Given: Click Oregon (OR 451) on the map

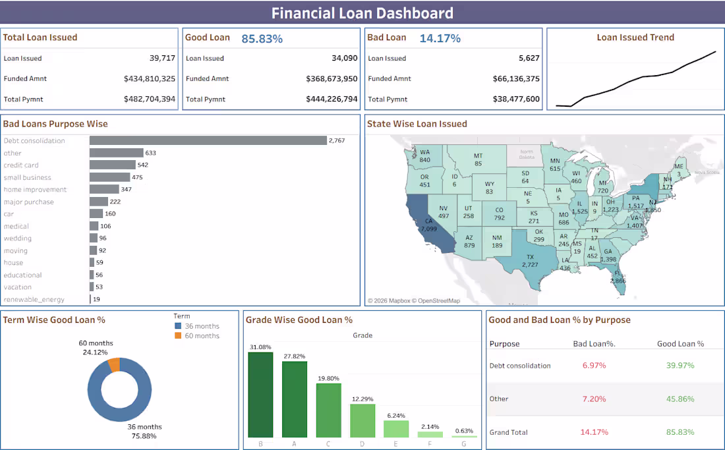Looking at the screenshot, I should point(424,181).
